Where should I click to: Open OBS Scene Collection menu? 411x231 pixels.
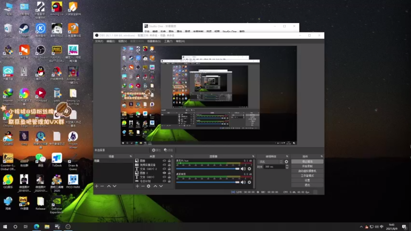154,41
